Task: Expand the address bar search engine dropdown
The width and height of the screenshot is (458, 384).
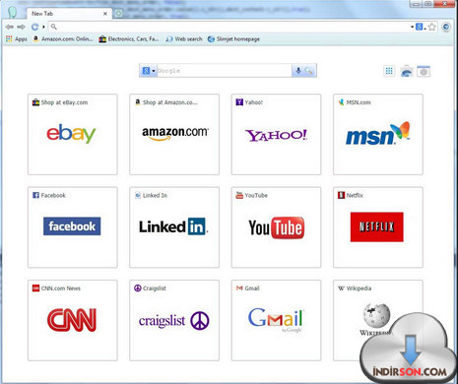Action: click(420, 27)
